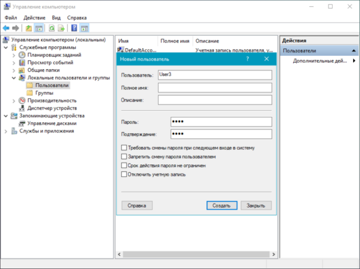
Task: Toggle the Show/Hide console tree icon
Action: [39, 28]
